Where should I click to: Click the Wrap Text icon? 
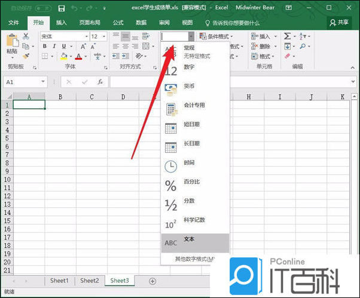pos(146,36)
